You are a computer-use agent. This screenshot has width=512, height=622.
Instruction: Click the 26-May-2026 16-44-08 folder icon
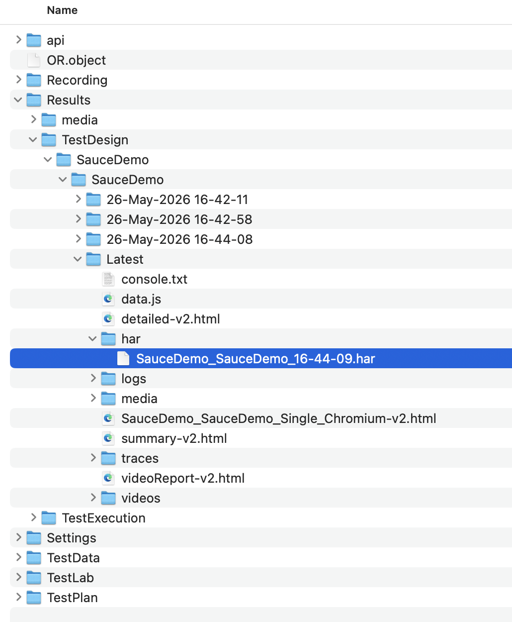click(93, 239)
